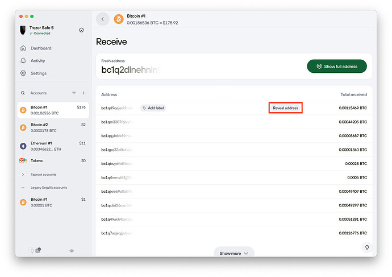The height and width of the screenshot is (277, 392).
Task: Click the backend status icon with checkmark
Action: coord(38,250)
